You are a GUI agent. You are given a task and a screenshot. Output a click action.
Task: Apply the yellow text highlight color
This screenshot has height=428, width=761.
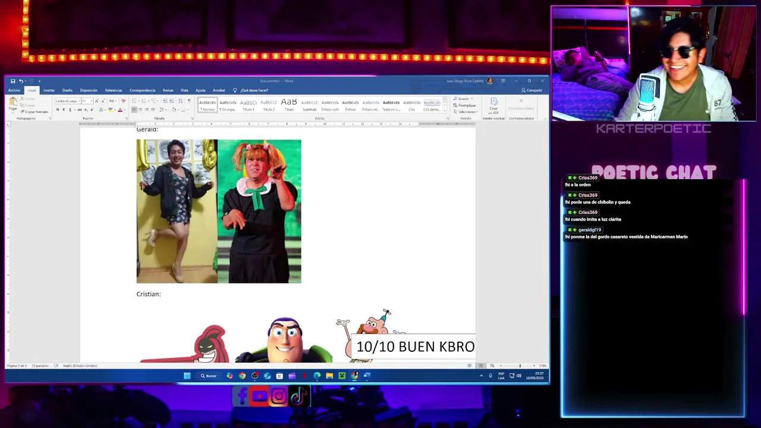(x=111, y=109)
